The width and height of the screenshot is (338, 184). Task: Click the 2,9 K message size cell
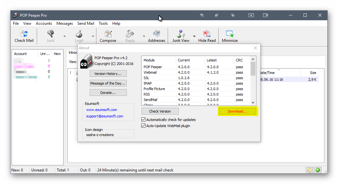click(312, 79)
